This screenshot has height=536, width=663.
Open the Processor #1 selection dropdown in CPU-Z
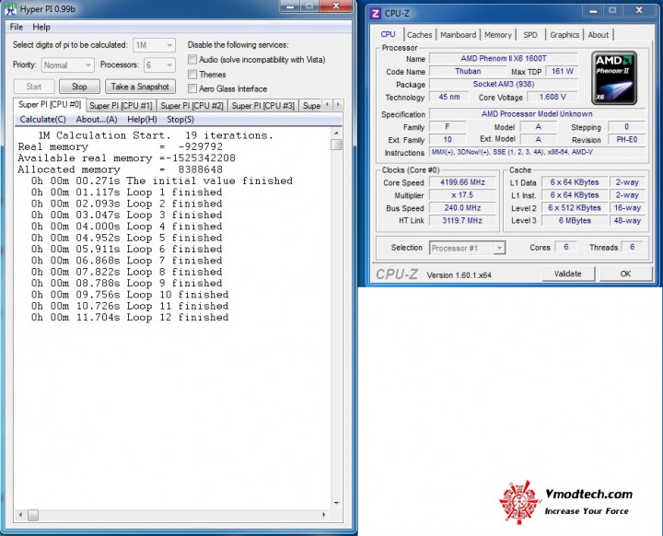pos(467,249)
